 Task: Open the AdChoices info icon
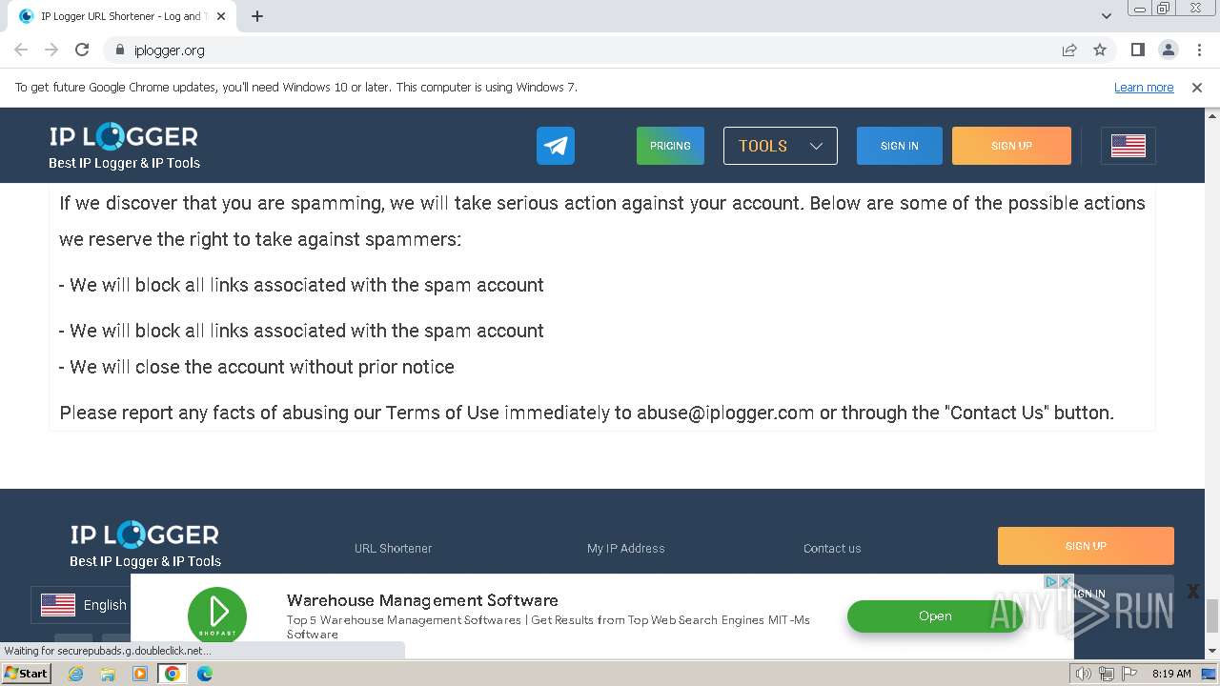point(1051,581)
